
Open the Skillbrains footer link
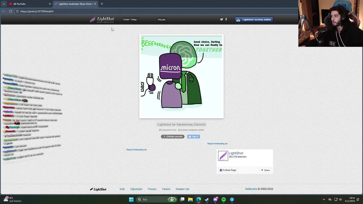pos(251,189)
